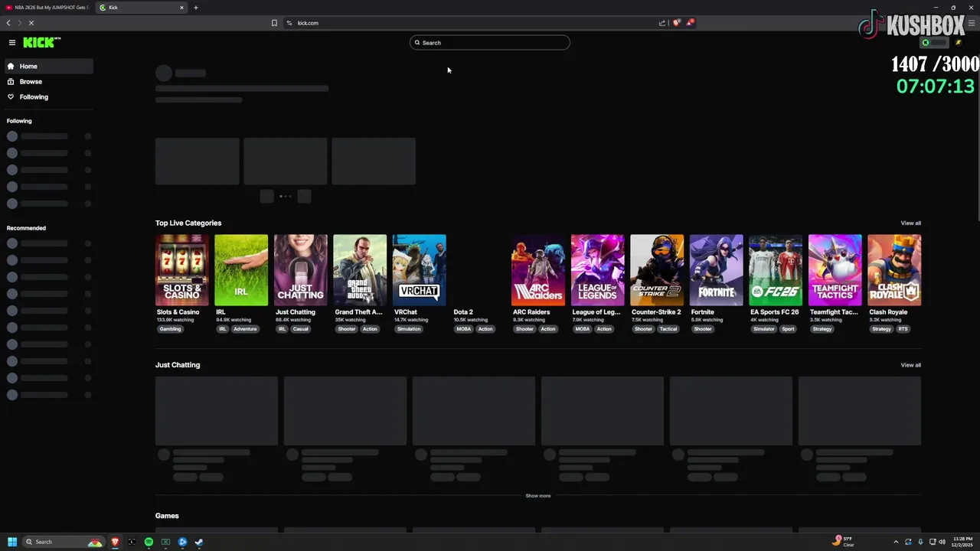Click Gambling tag under Slots & Casino
This screenshot has height=551, width=980.
click(x=170, y=329)
